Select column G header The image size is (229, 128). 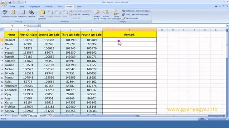click(162, 30)
